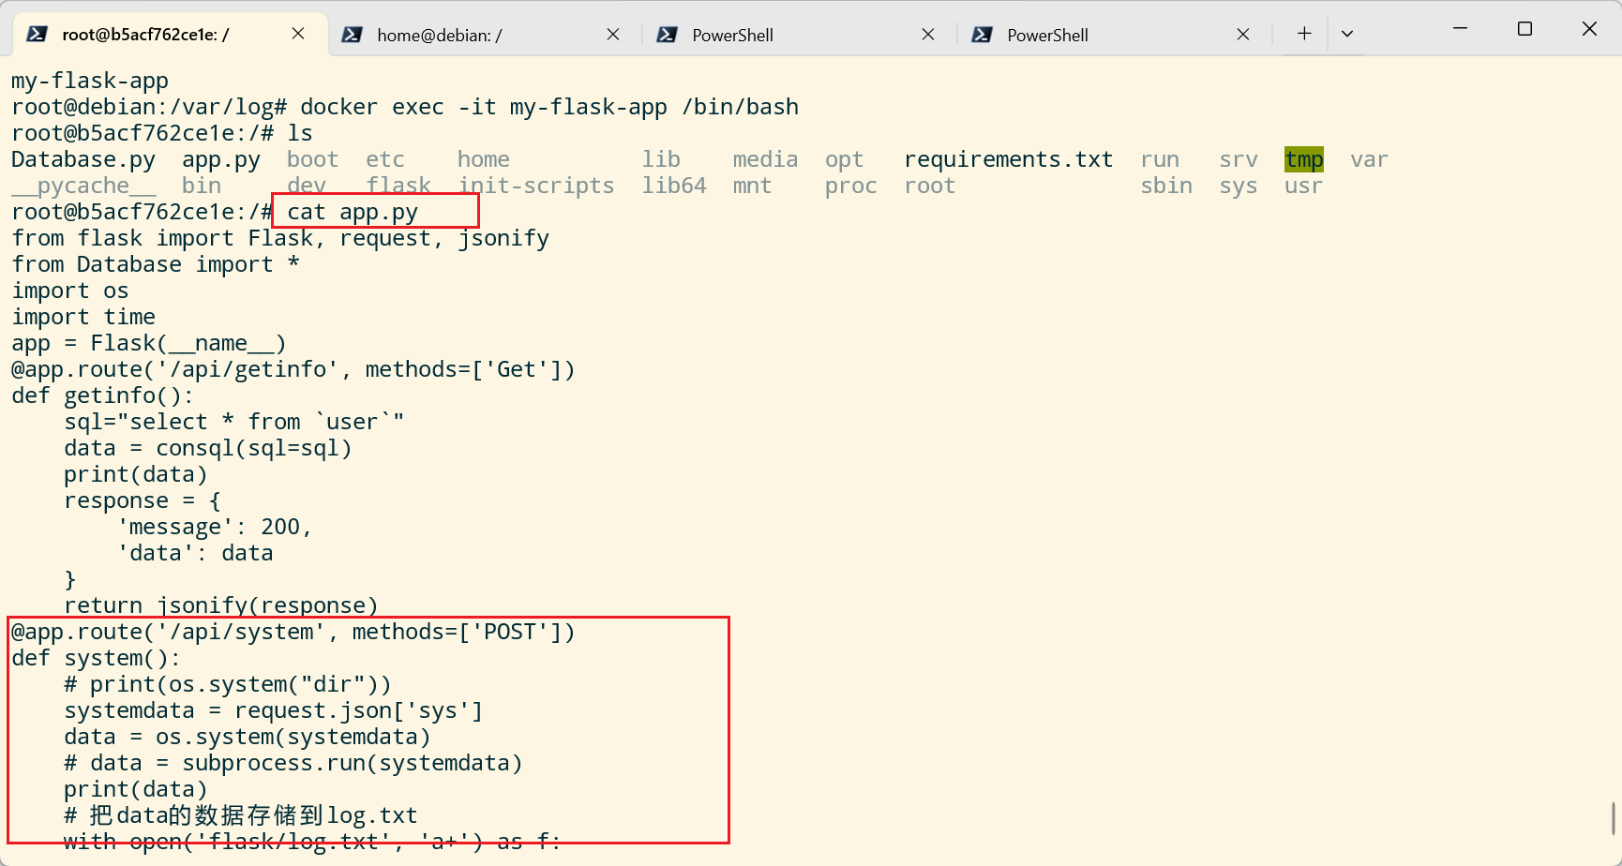Viewport: 1622px width, 866px height.
Task: Click the terminal icon on home@debian tab
Action: (x=352, y=35)
